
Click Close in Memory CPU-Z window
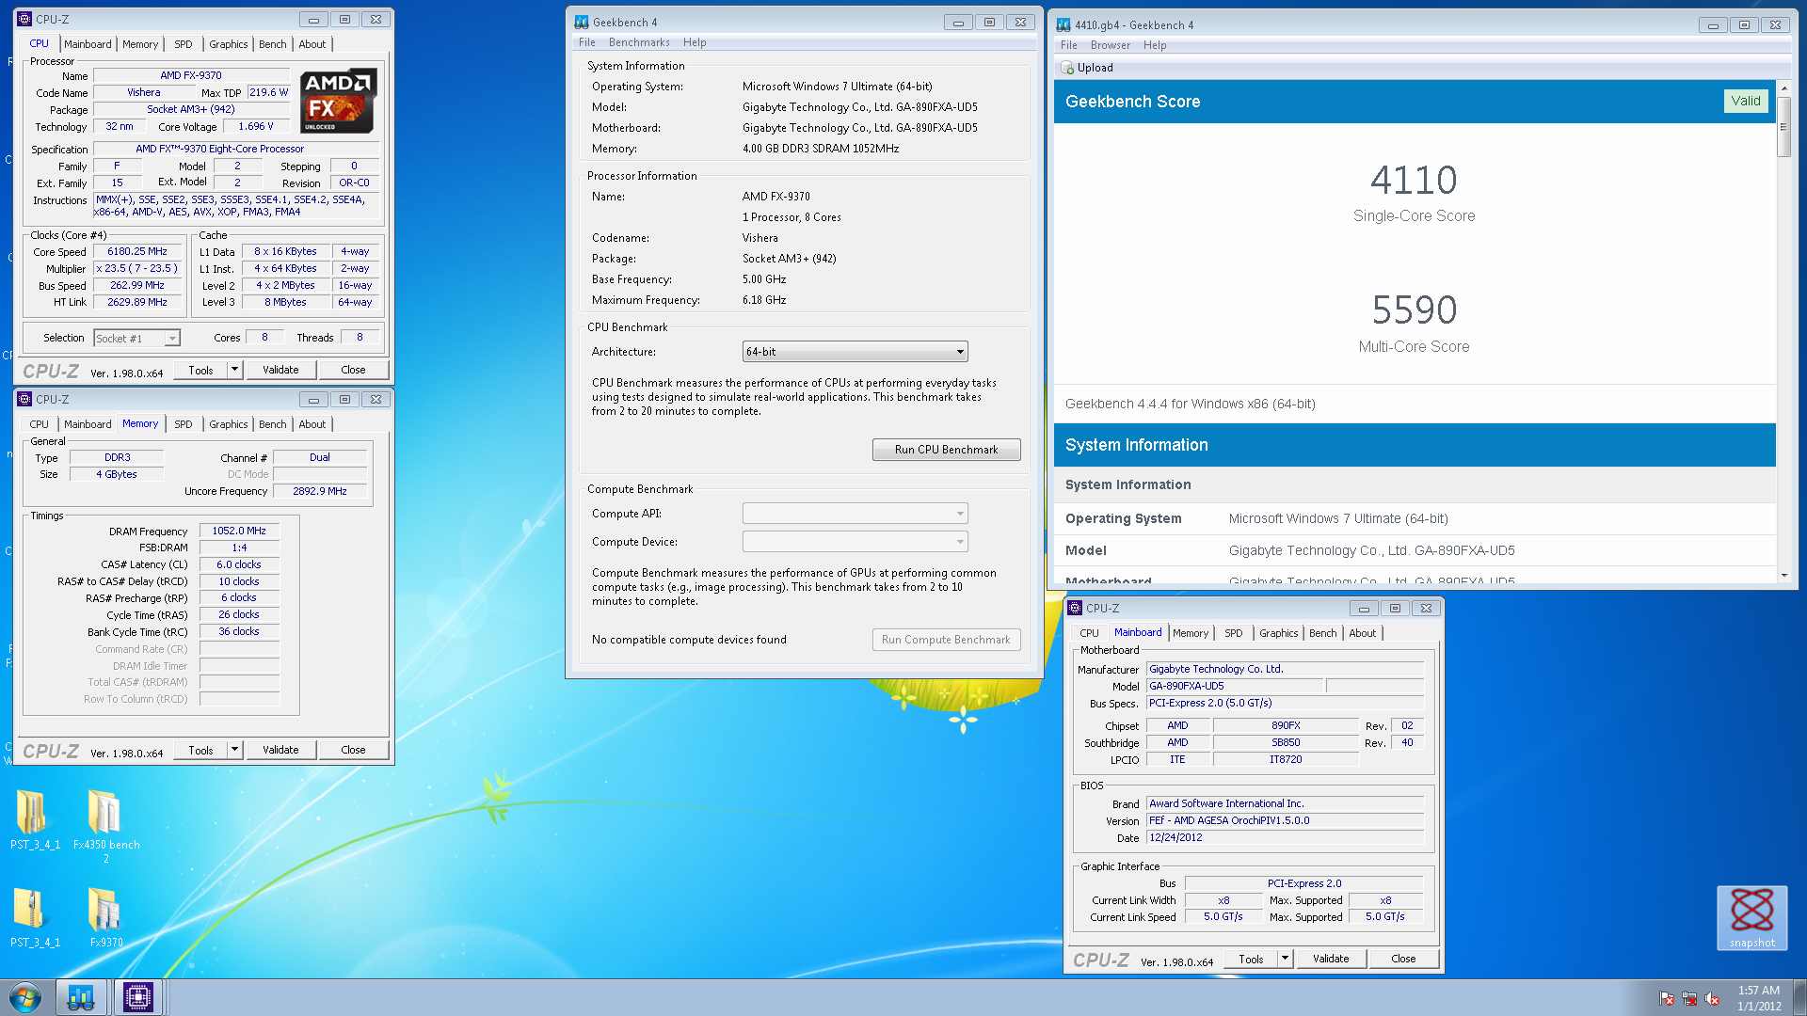coord(353,750)
